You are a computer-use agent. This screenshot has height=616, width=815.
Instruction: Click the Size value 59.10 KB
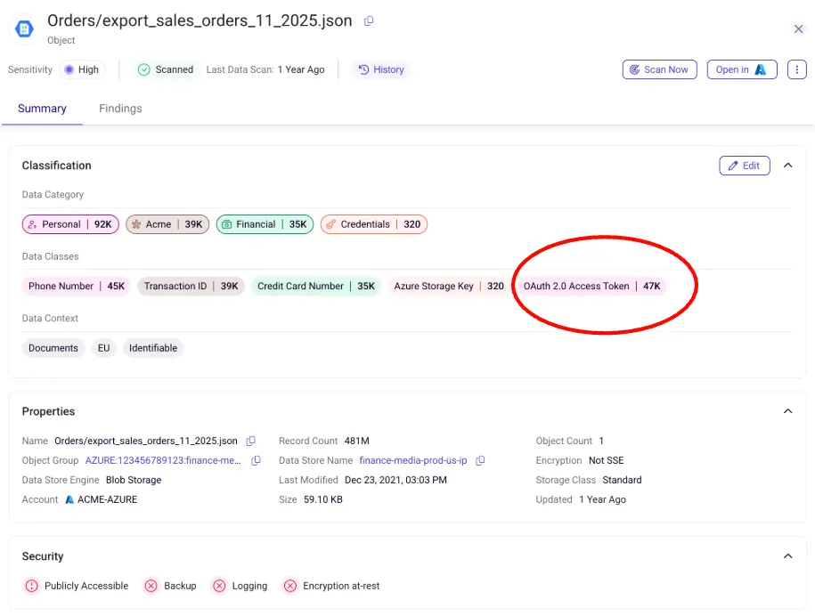tap(323, 499)
